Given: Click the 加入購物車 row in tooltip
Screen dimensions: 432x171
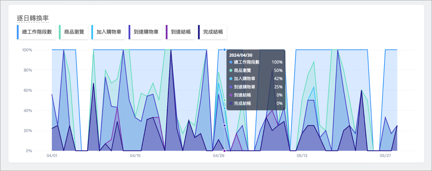Looking at the screenshot, I should click(256, 79).
